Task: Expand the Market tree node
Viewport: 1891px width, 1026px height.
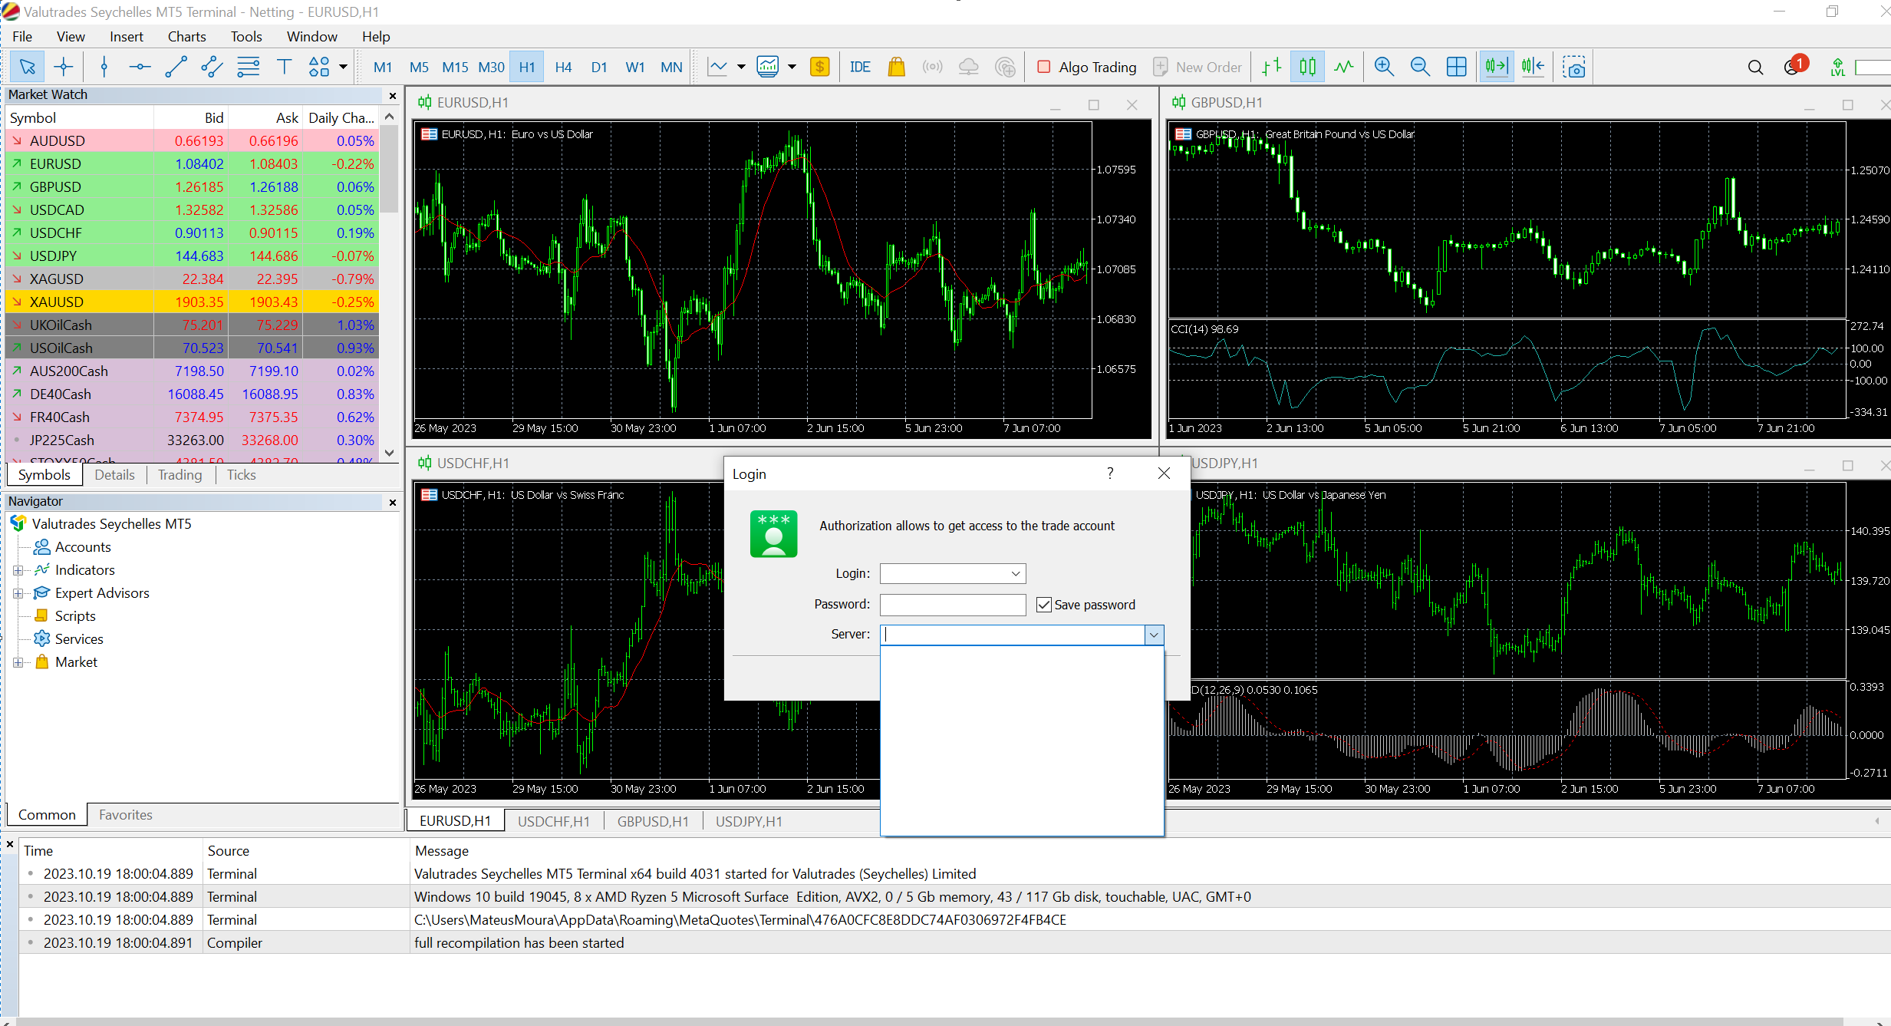Action: click(18, 662)
